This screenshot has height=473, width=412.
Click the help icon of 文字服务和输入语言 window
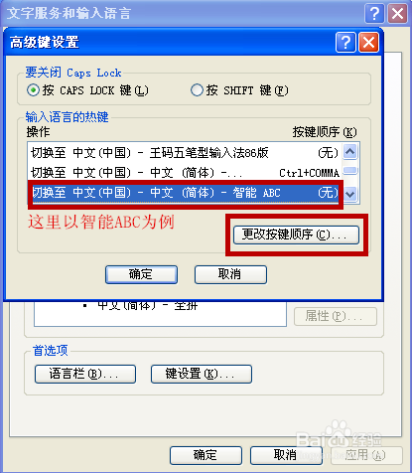[374, 14]
